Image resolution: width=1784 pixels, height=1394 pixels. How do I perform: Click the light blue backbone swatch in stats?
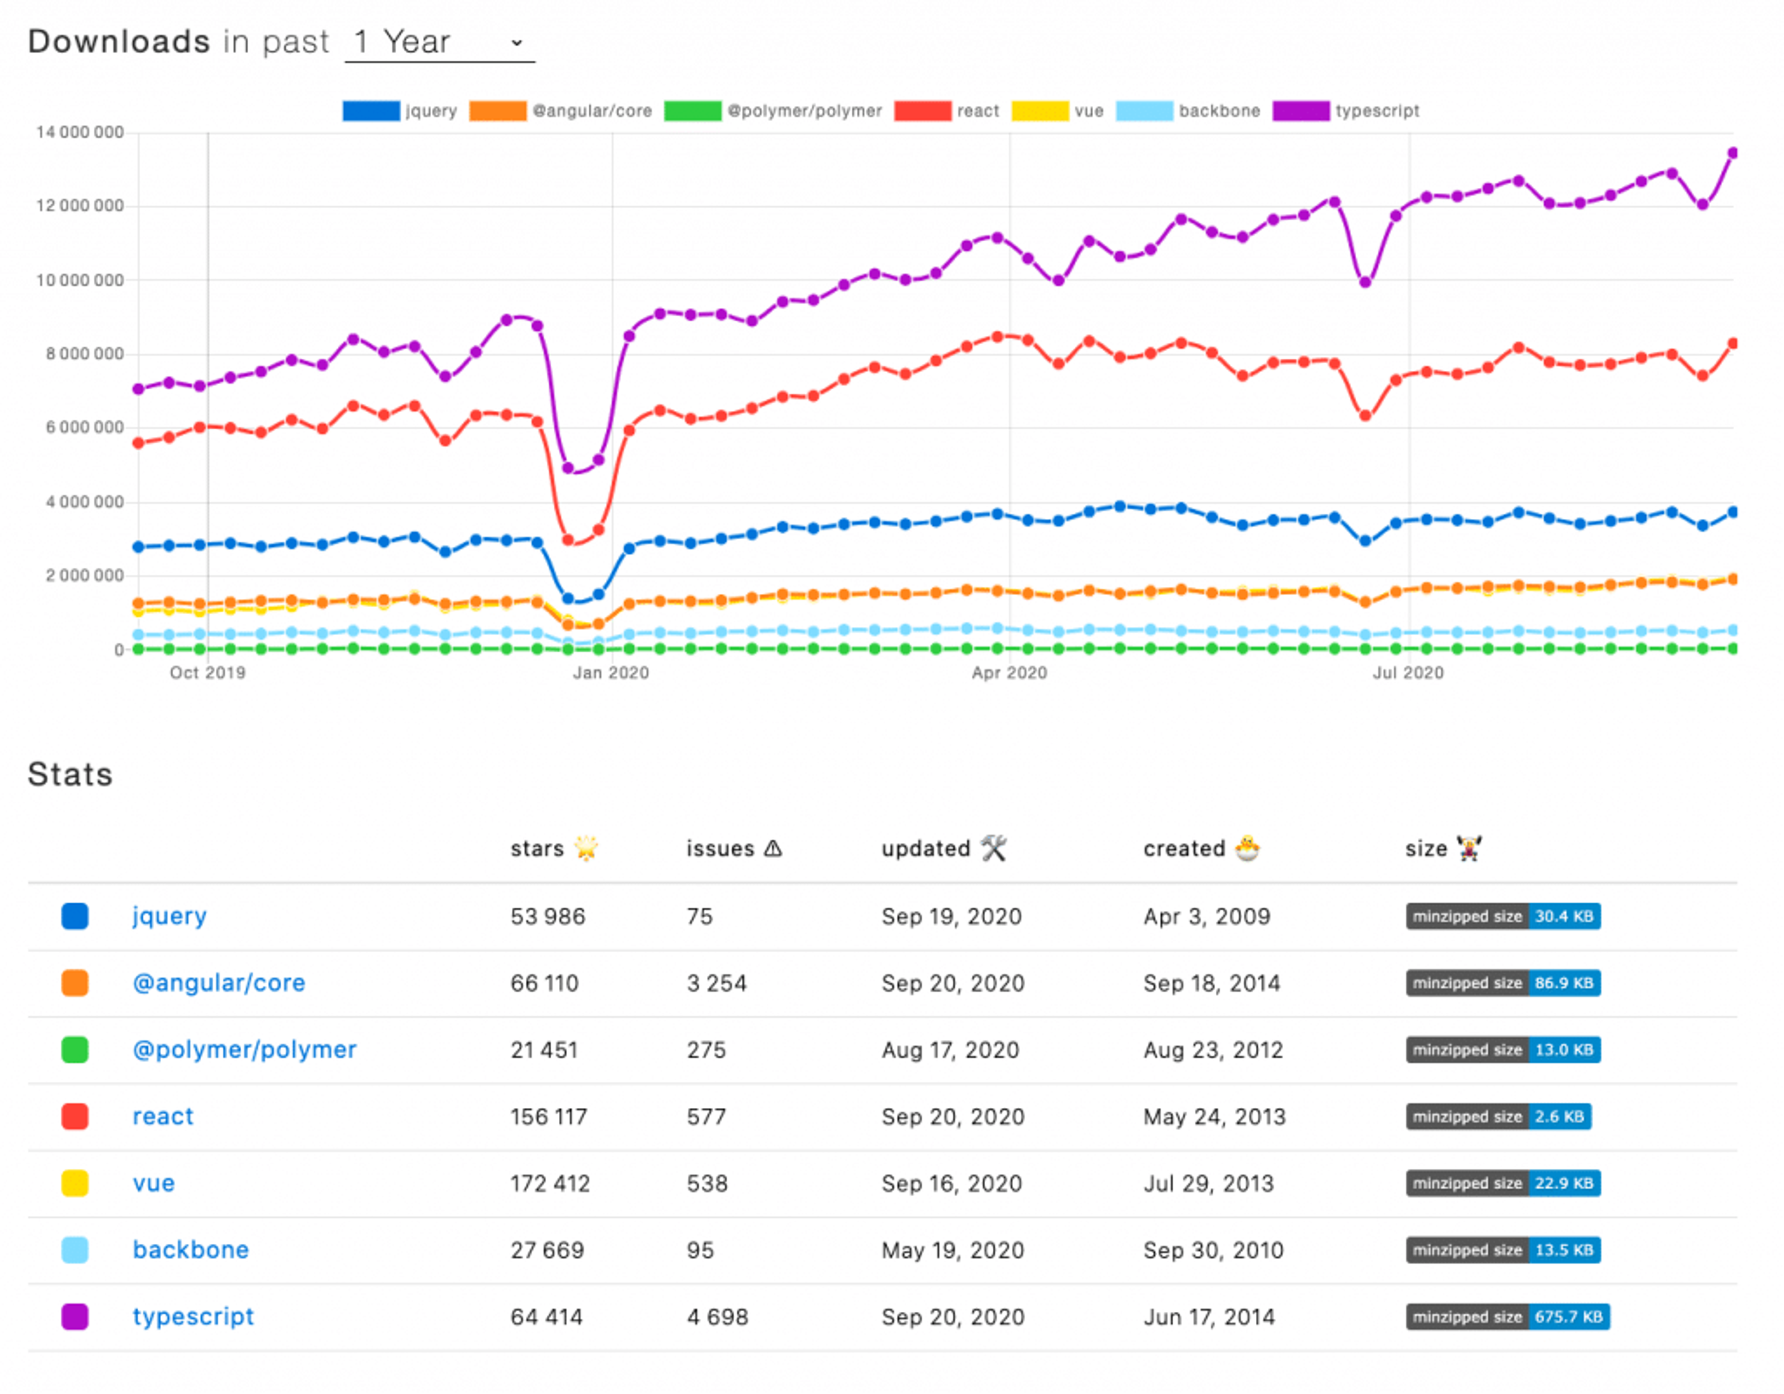(75, 1250)
